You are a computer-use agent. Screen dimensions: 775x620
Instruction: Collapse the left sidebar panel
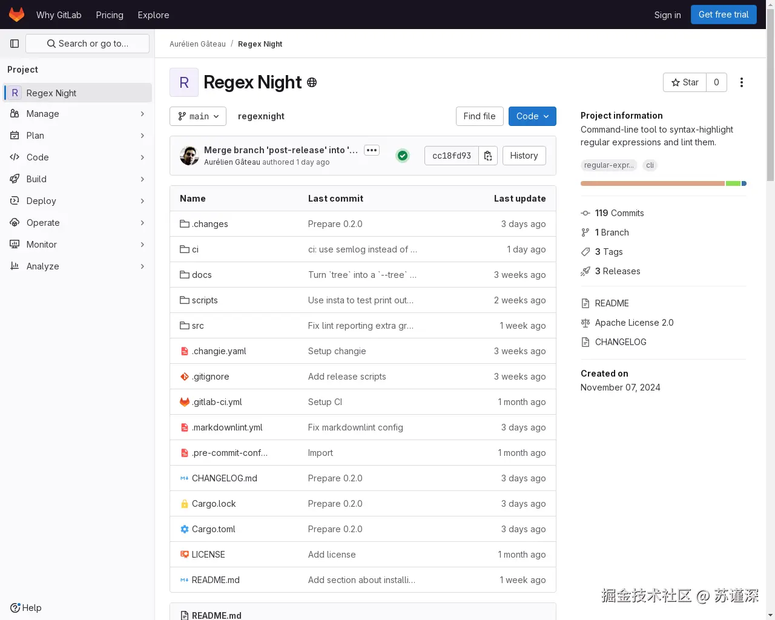point(15,44)
